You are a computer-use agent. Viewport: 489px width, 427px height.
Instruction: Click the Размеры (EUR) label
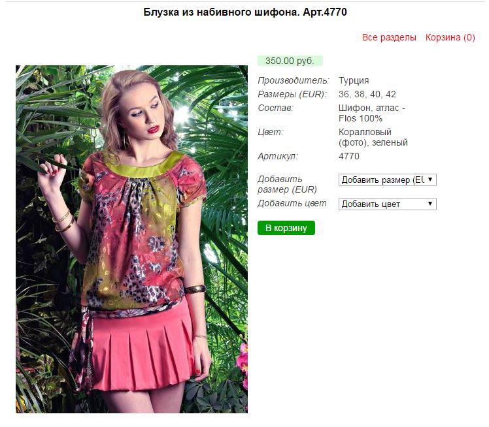(292, 94)
